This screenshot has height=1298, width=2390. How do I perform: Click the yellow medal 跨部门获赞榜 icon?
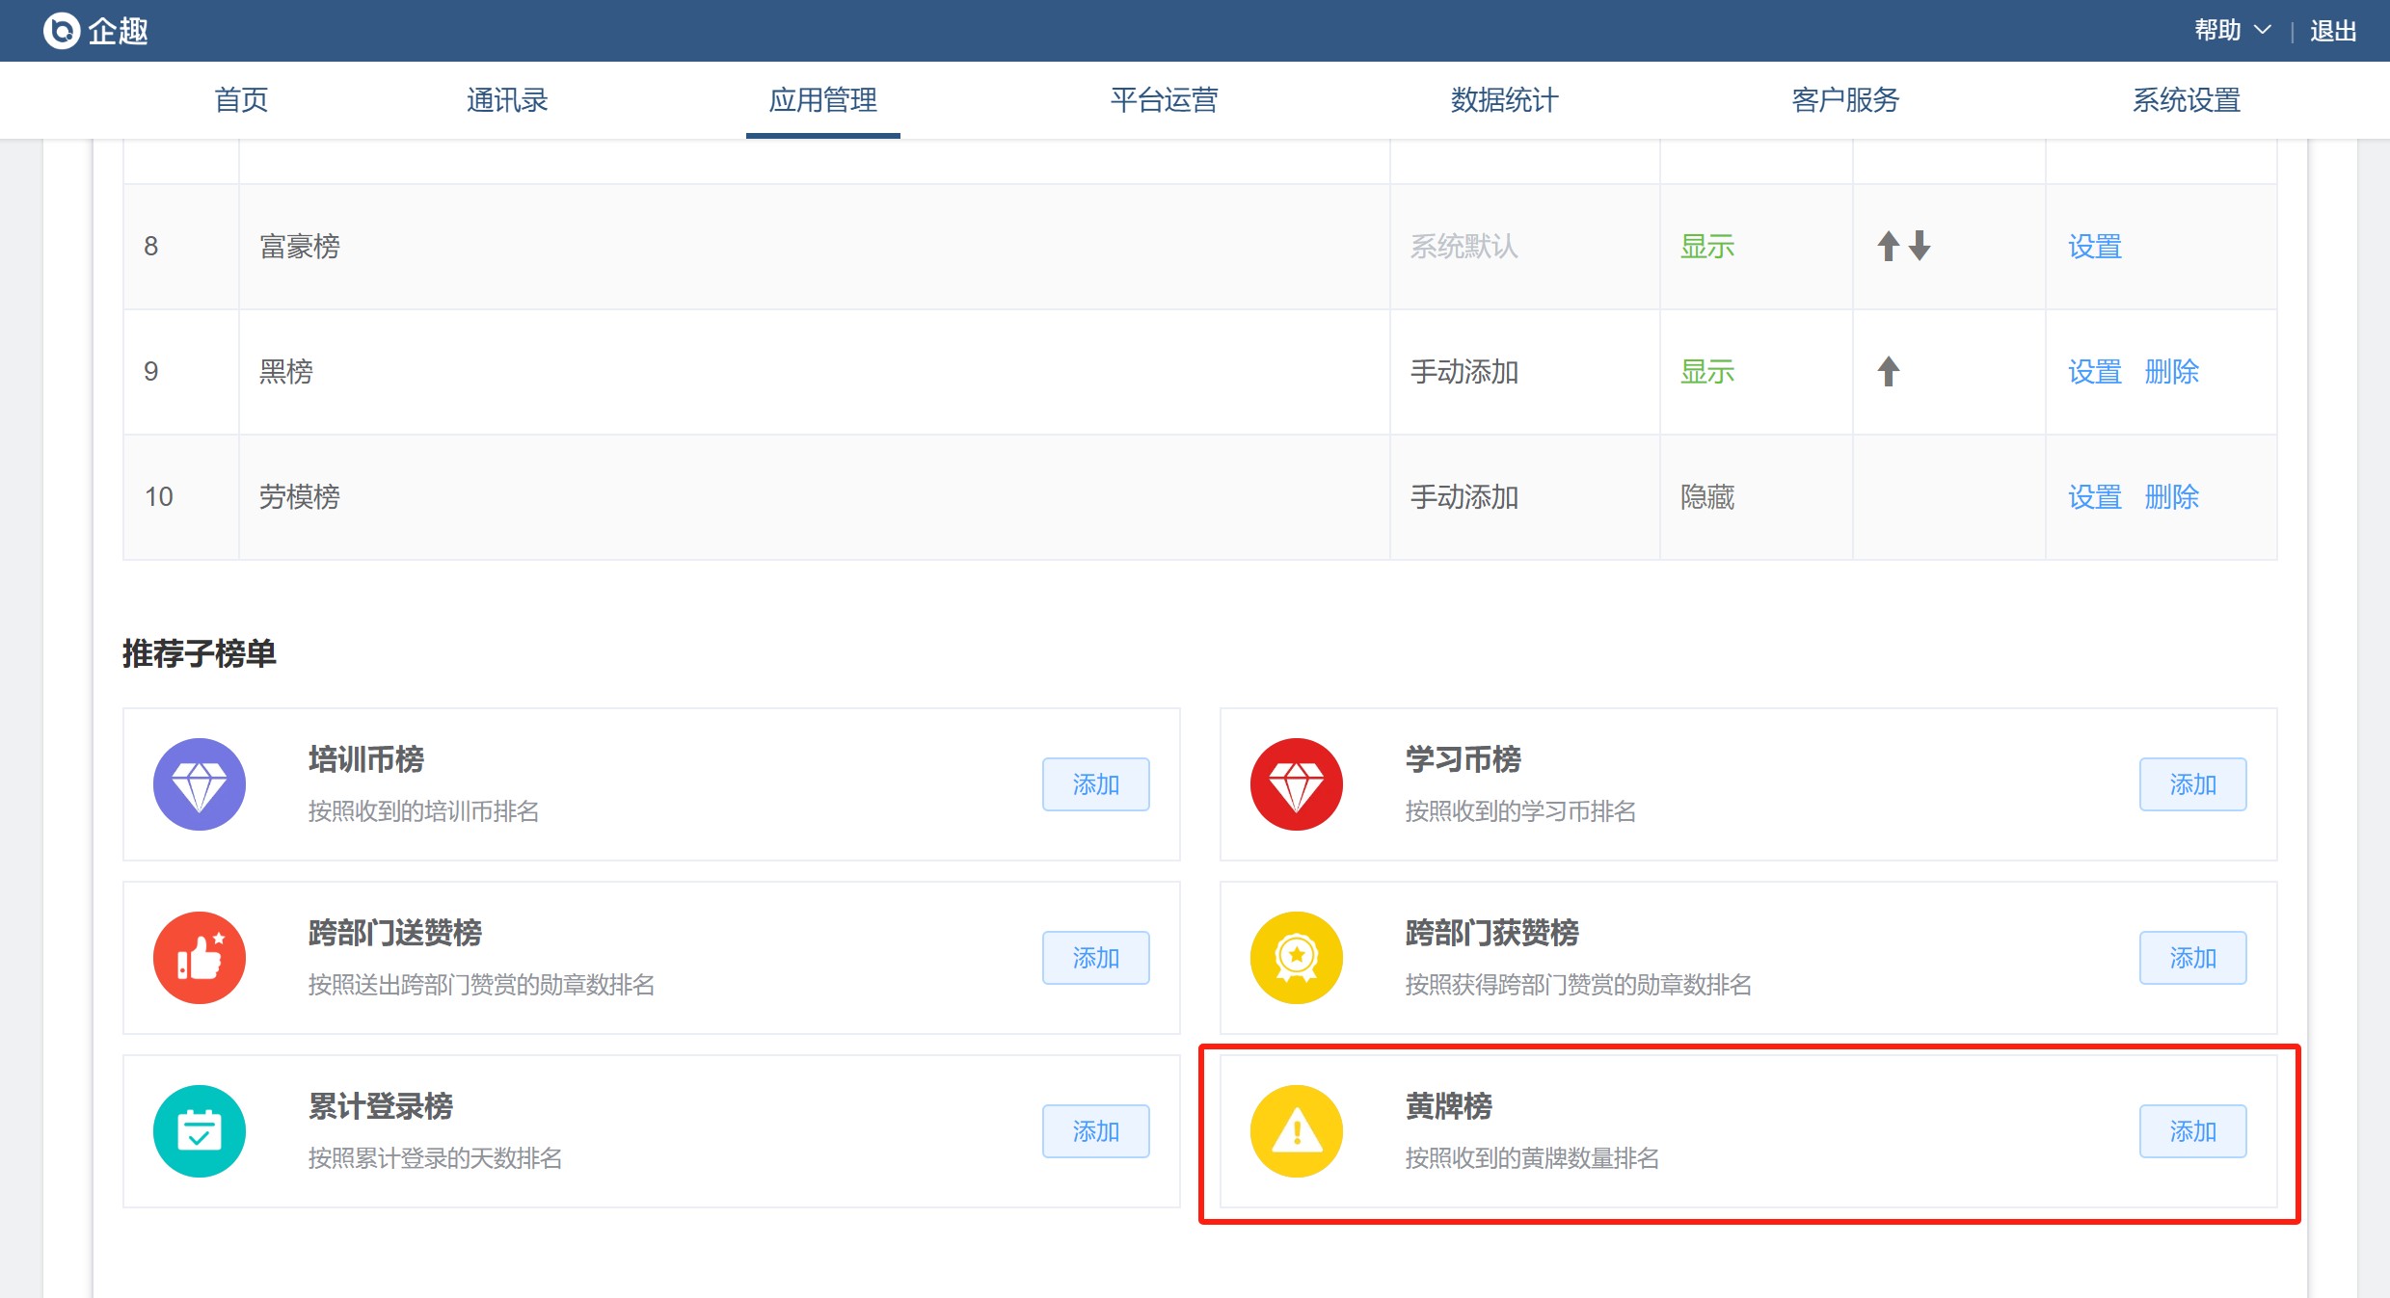(x=1296, y=958)
